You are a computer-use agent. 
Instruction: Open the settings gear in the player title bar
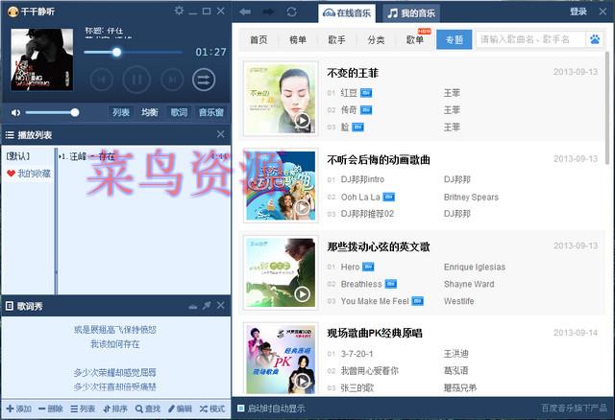179,11
